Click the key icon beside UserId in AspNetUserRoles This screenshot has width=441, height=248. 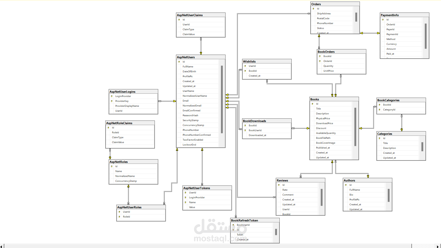click(x=119, y=212)
